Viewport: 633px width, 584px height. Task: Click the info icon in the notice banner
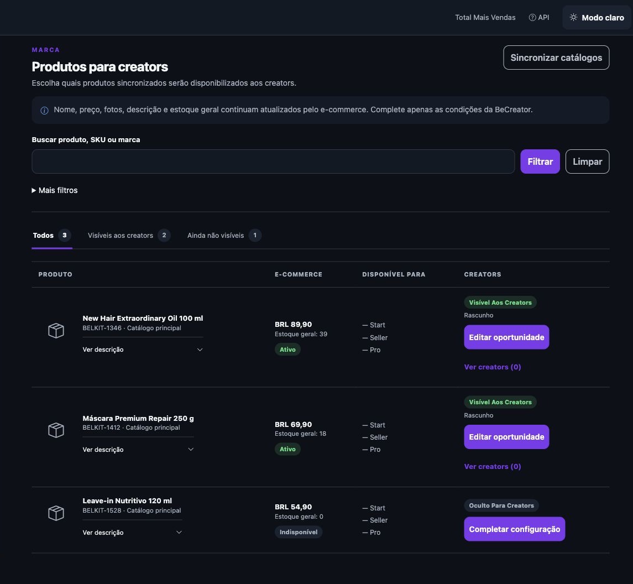tap(44, 110)
